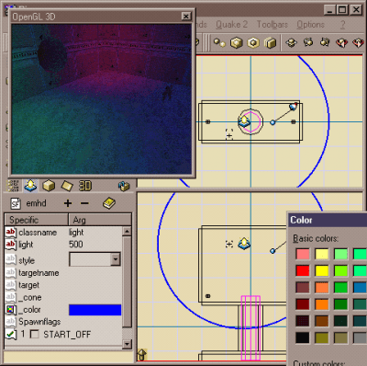Pick the pink swatch in the Color dialog

click(x=303, y=254)
